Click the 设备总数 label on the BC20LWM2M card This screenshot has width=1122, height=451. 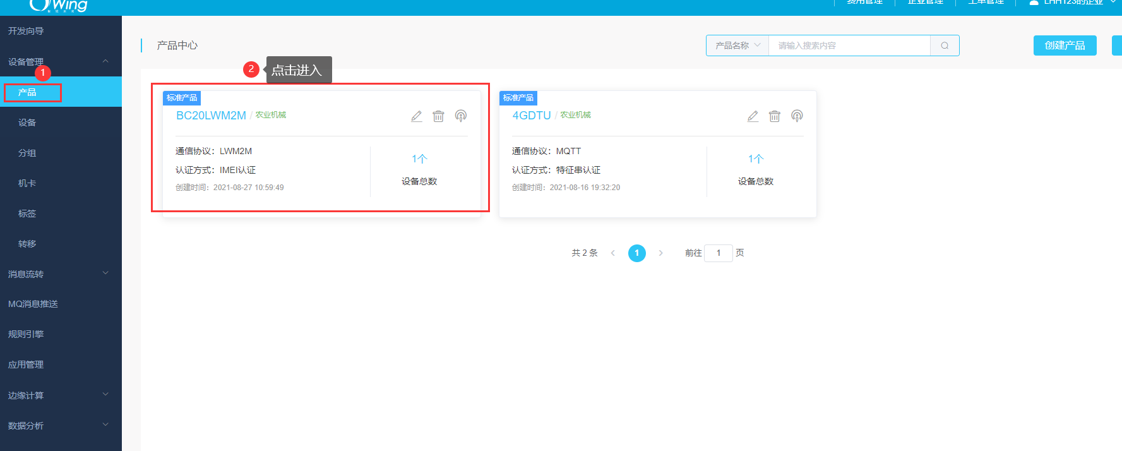(x=419, y=181)
